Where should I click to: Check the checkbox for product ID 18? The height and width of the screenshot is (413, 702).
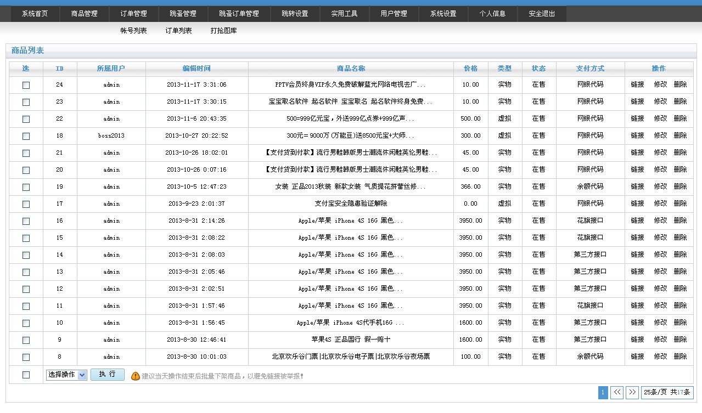(x=25, y=135)
